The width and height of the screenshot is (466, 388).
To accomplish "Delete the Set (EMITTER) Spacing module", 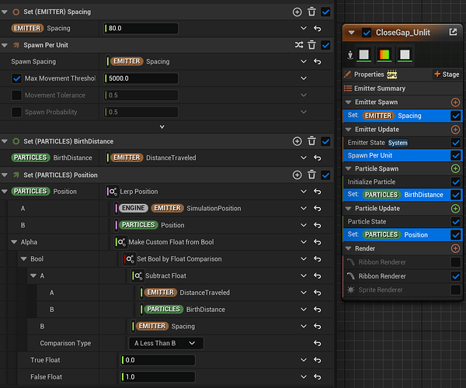I will coord(311,12).
